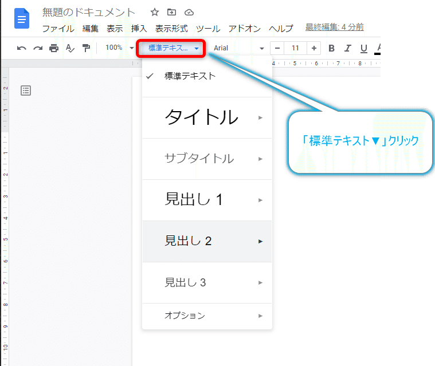Open the アドオン menu

(245, 28)
